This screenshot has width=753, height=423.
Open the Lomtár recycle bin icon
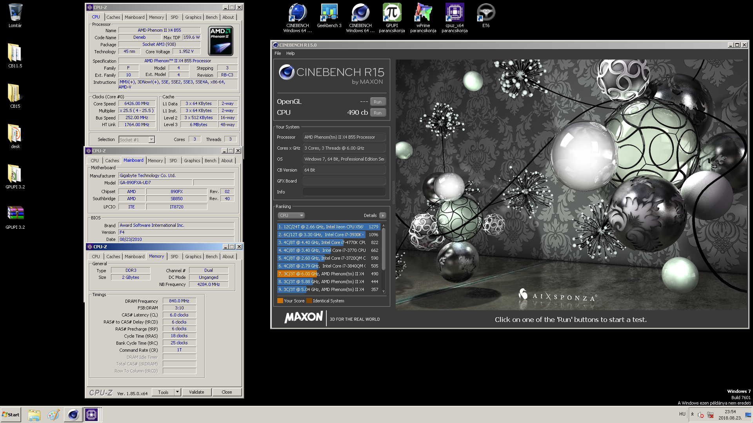point(15,16)
